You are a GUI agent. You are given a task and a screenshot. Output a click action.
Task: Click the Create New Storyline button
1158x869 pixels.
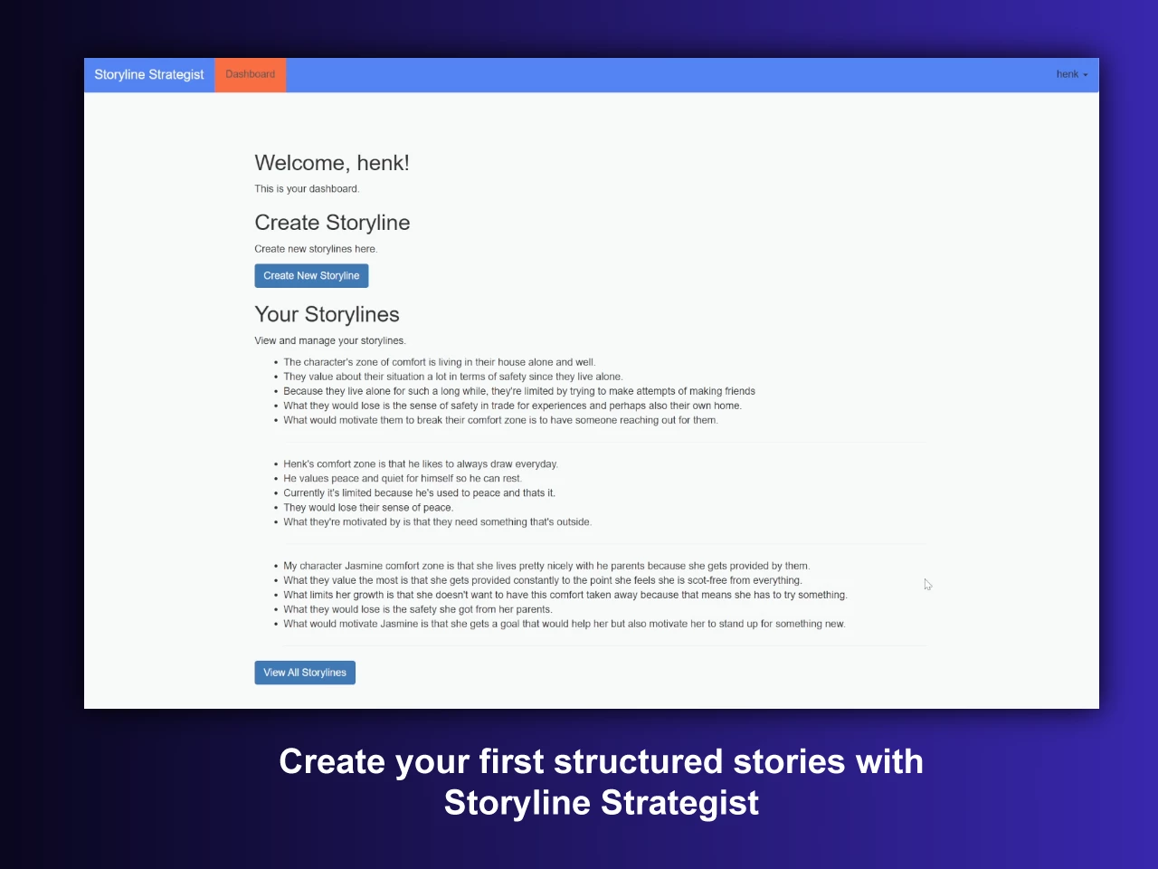(311, 275)
